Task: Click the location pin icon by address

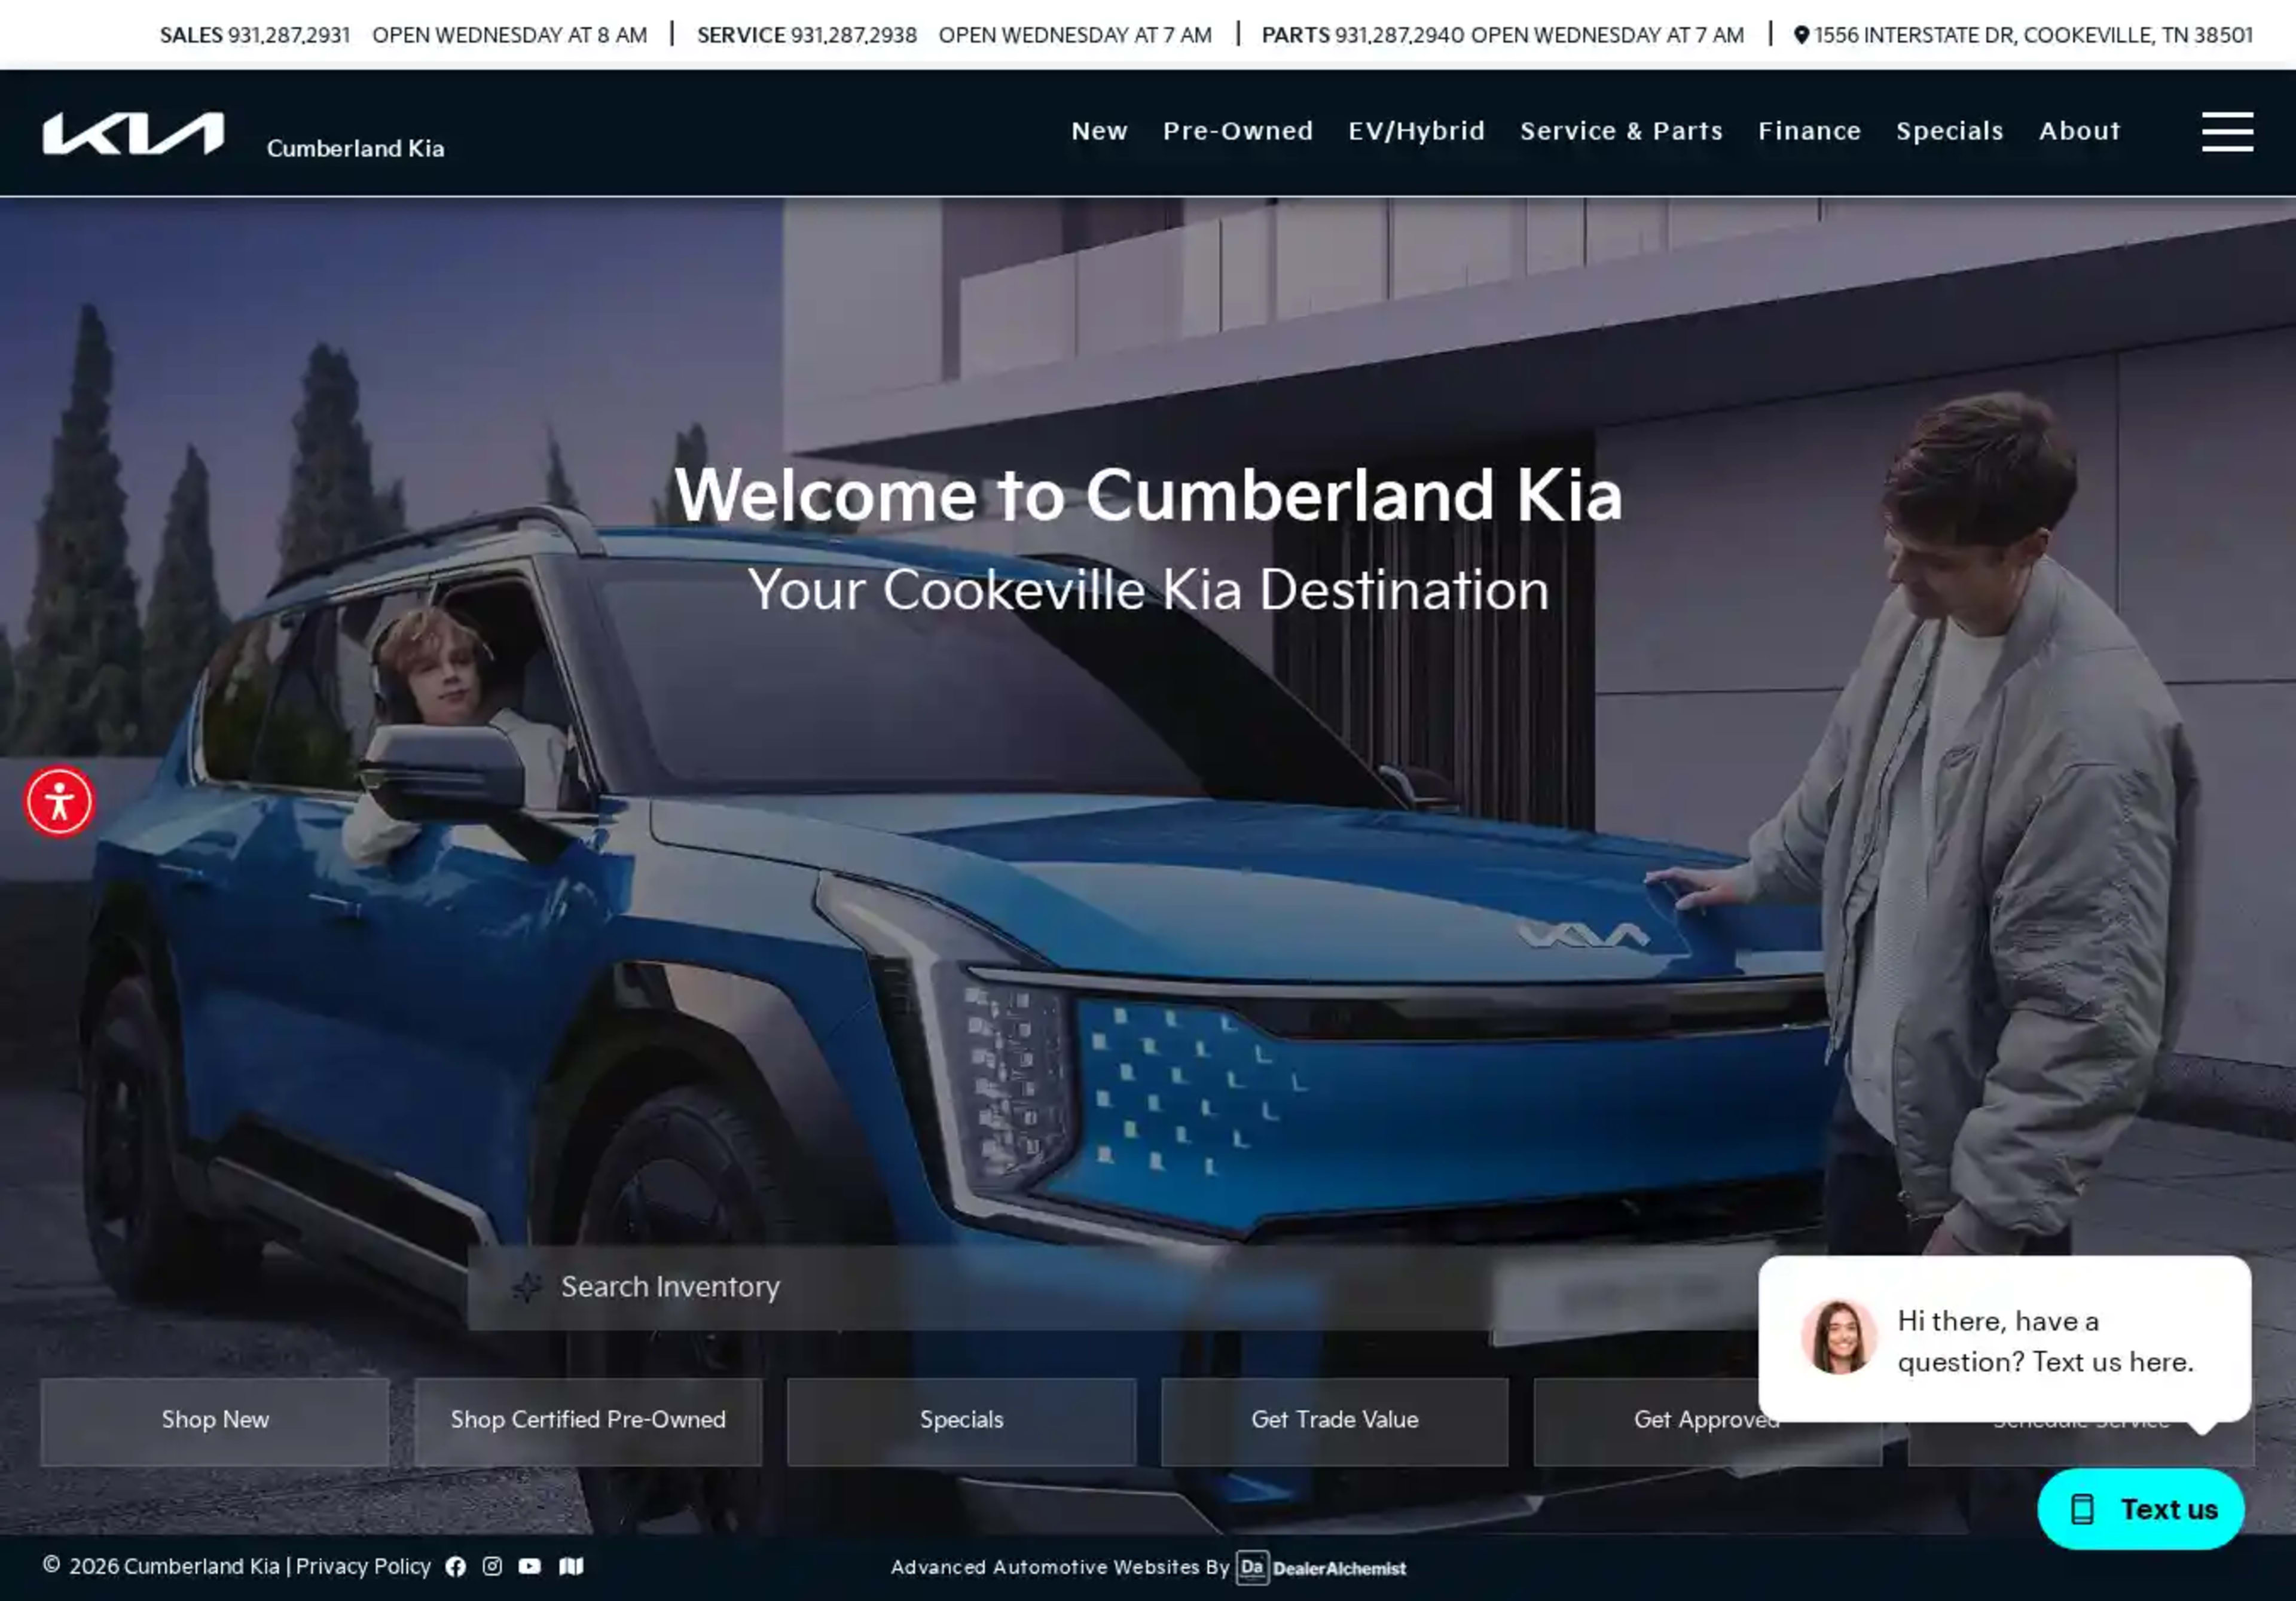Action: (1801, 35)
